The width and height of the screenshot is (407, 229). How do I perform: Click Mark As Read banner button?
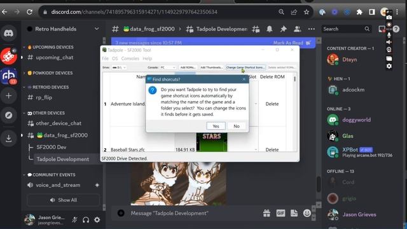click(292, 43)
